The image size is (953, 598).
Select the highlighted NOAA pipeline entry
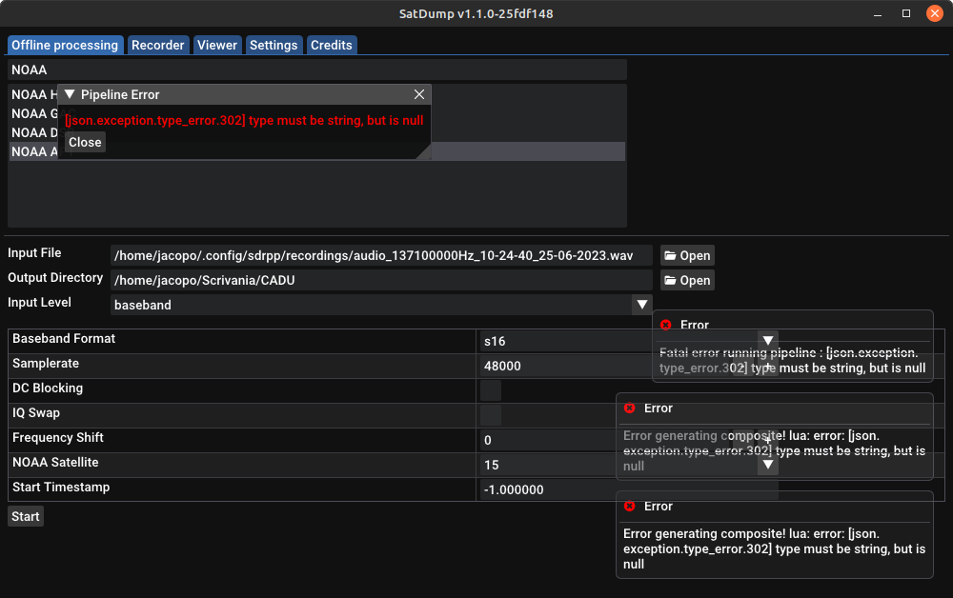click(524, 151)
